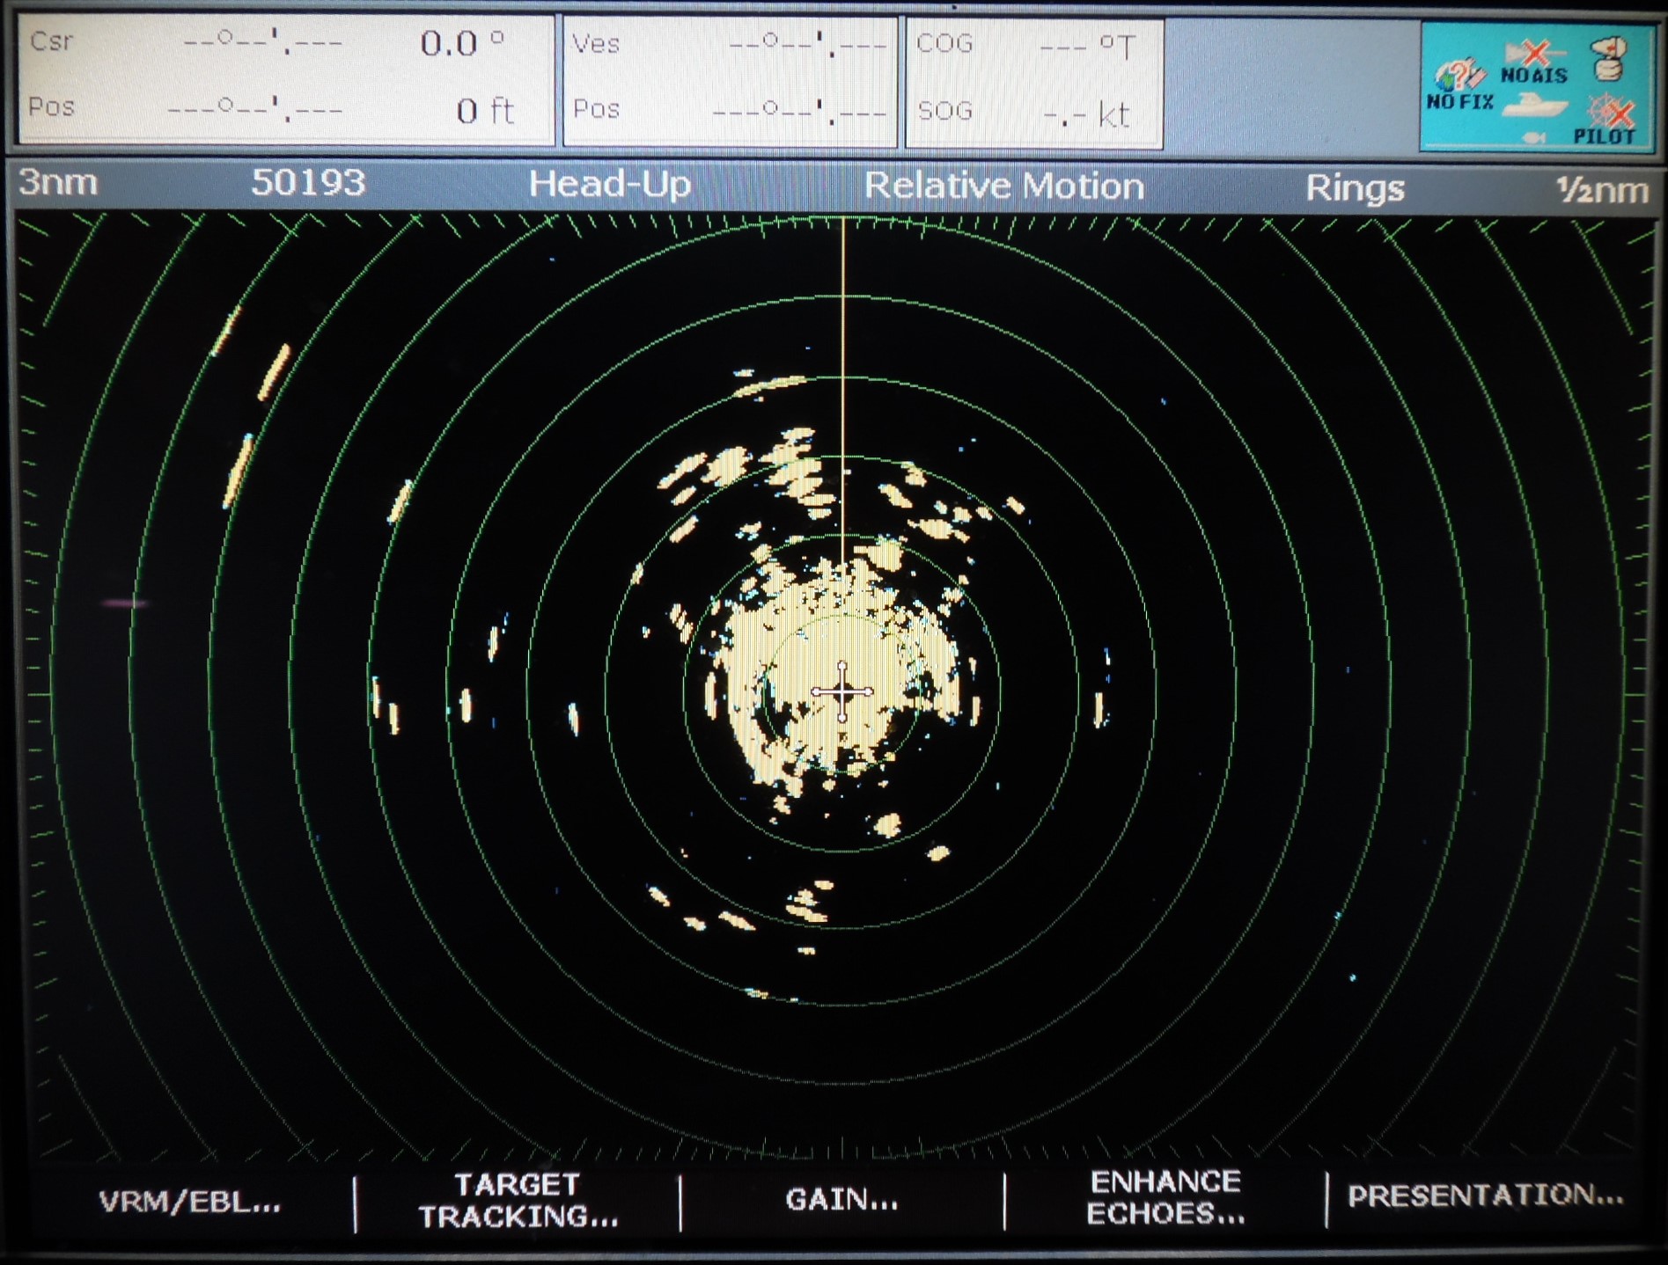Click the ½nm ring spacing value
Screen dimensions: 1668x1265
tap(1601, 190)
